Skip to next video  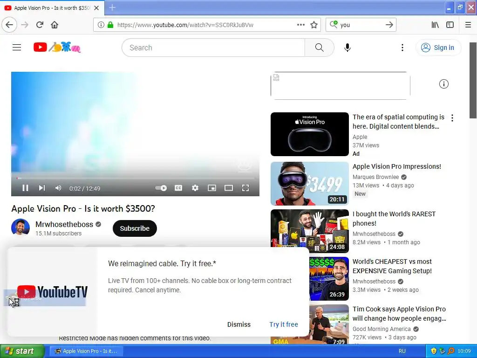click(42, 188)
